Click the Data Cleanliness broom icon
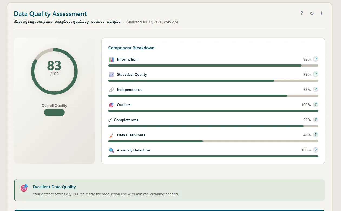 point(111,135)
